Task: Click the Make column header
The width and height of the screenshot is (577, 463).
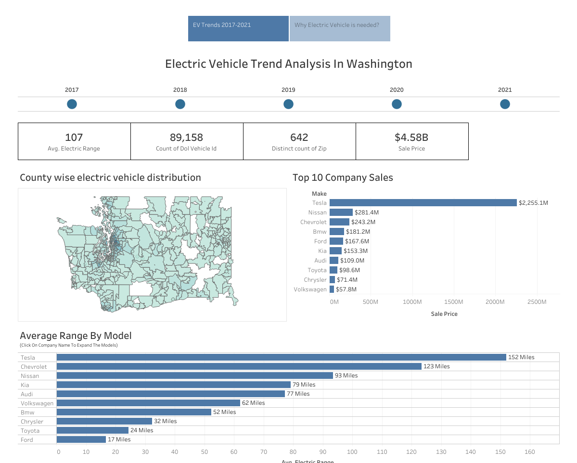Action: [x=319, y=193]
